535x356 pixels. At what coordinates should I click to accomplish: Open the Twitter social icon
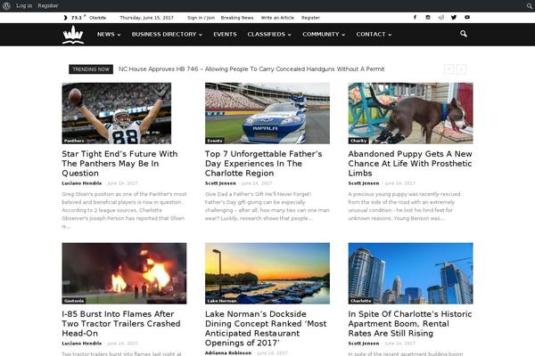(454, 18)
